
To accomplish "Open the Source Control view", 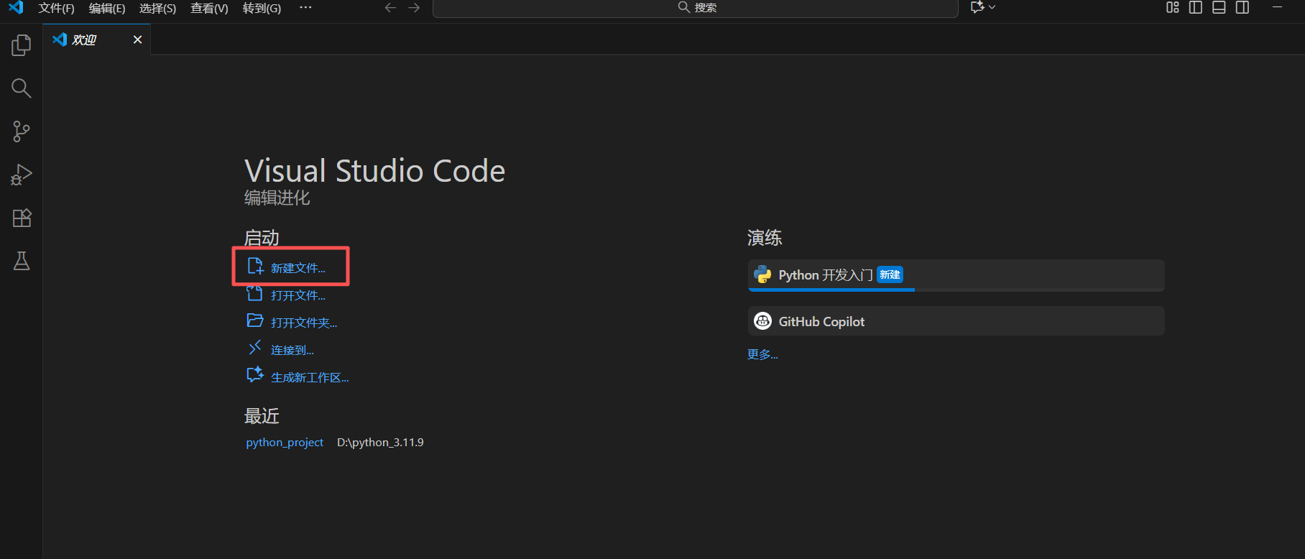I will (22, 131).
